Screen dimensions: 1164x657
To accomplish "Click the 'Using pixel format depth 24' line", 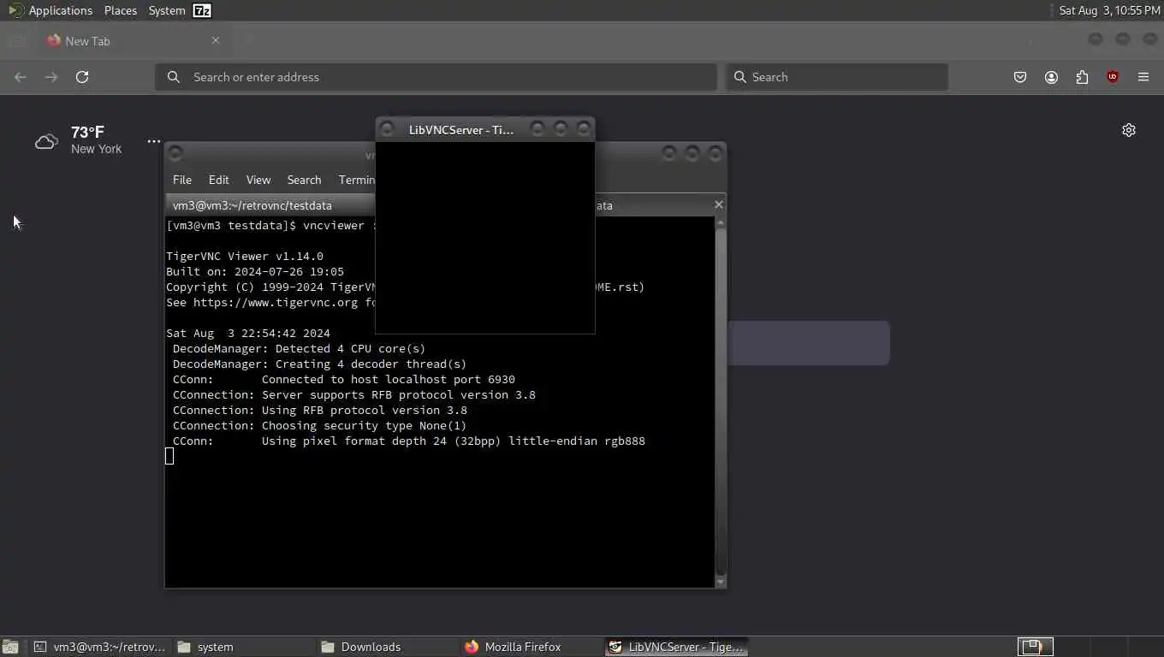I will coord(409,441).
